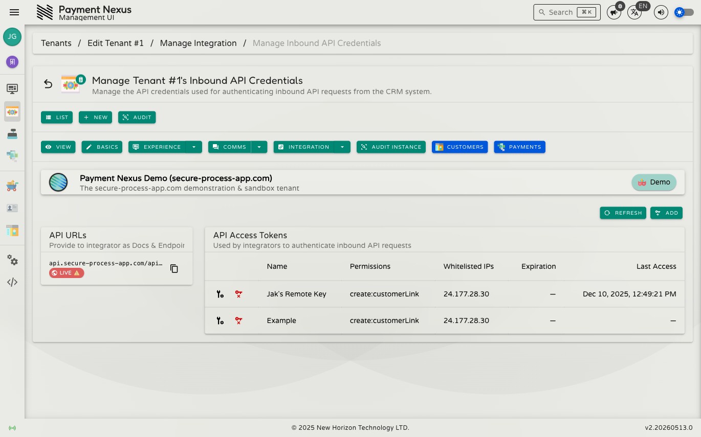The width and height of the screenshot is (701, 437).
Task: Click the REFRESH button
Action: coord(623,213)
